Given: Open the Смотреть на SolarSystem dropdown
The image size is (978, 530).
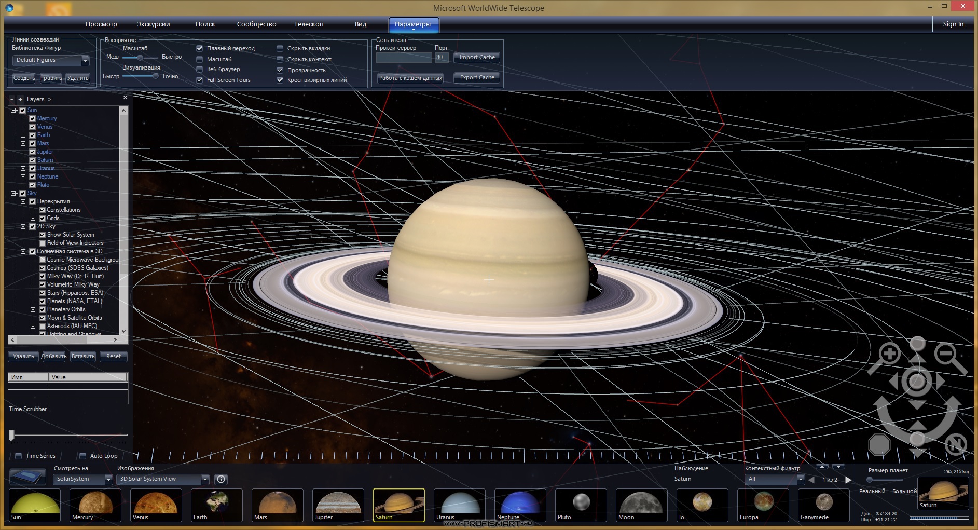Looking at the screenshot, I should (83, 479).
